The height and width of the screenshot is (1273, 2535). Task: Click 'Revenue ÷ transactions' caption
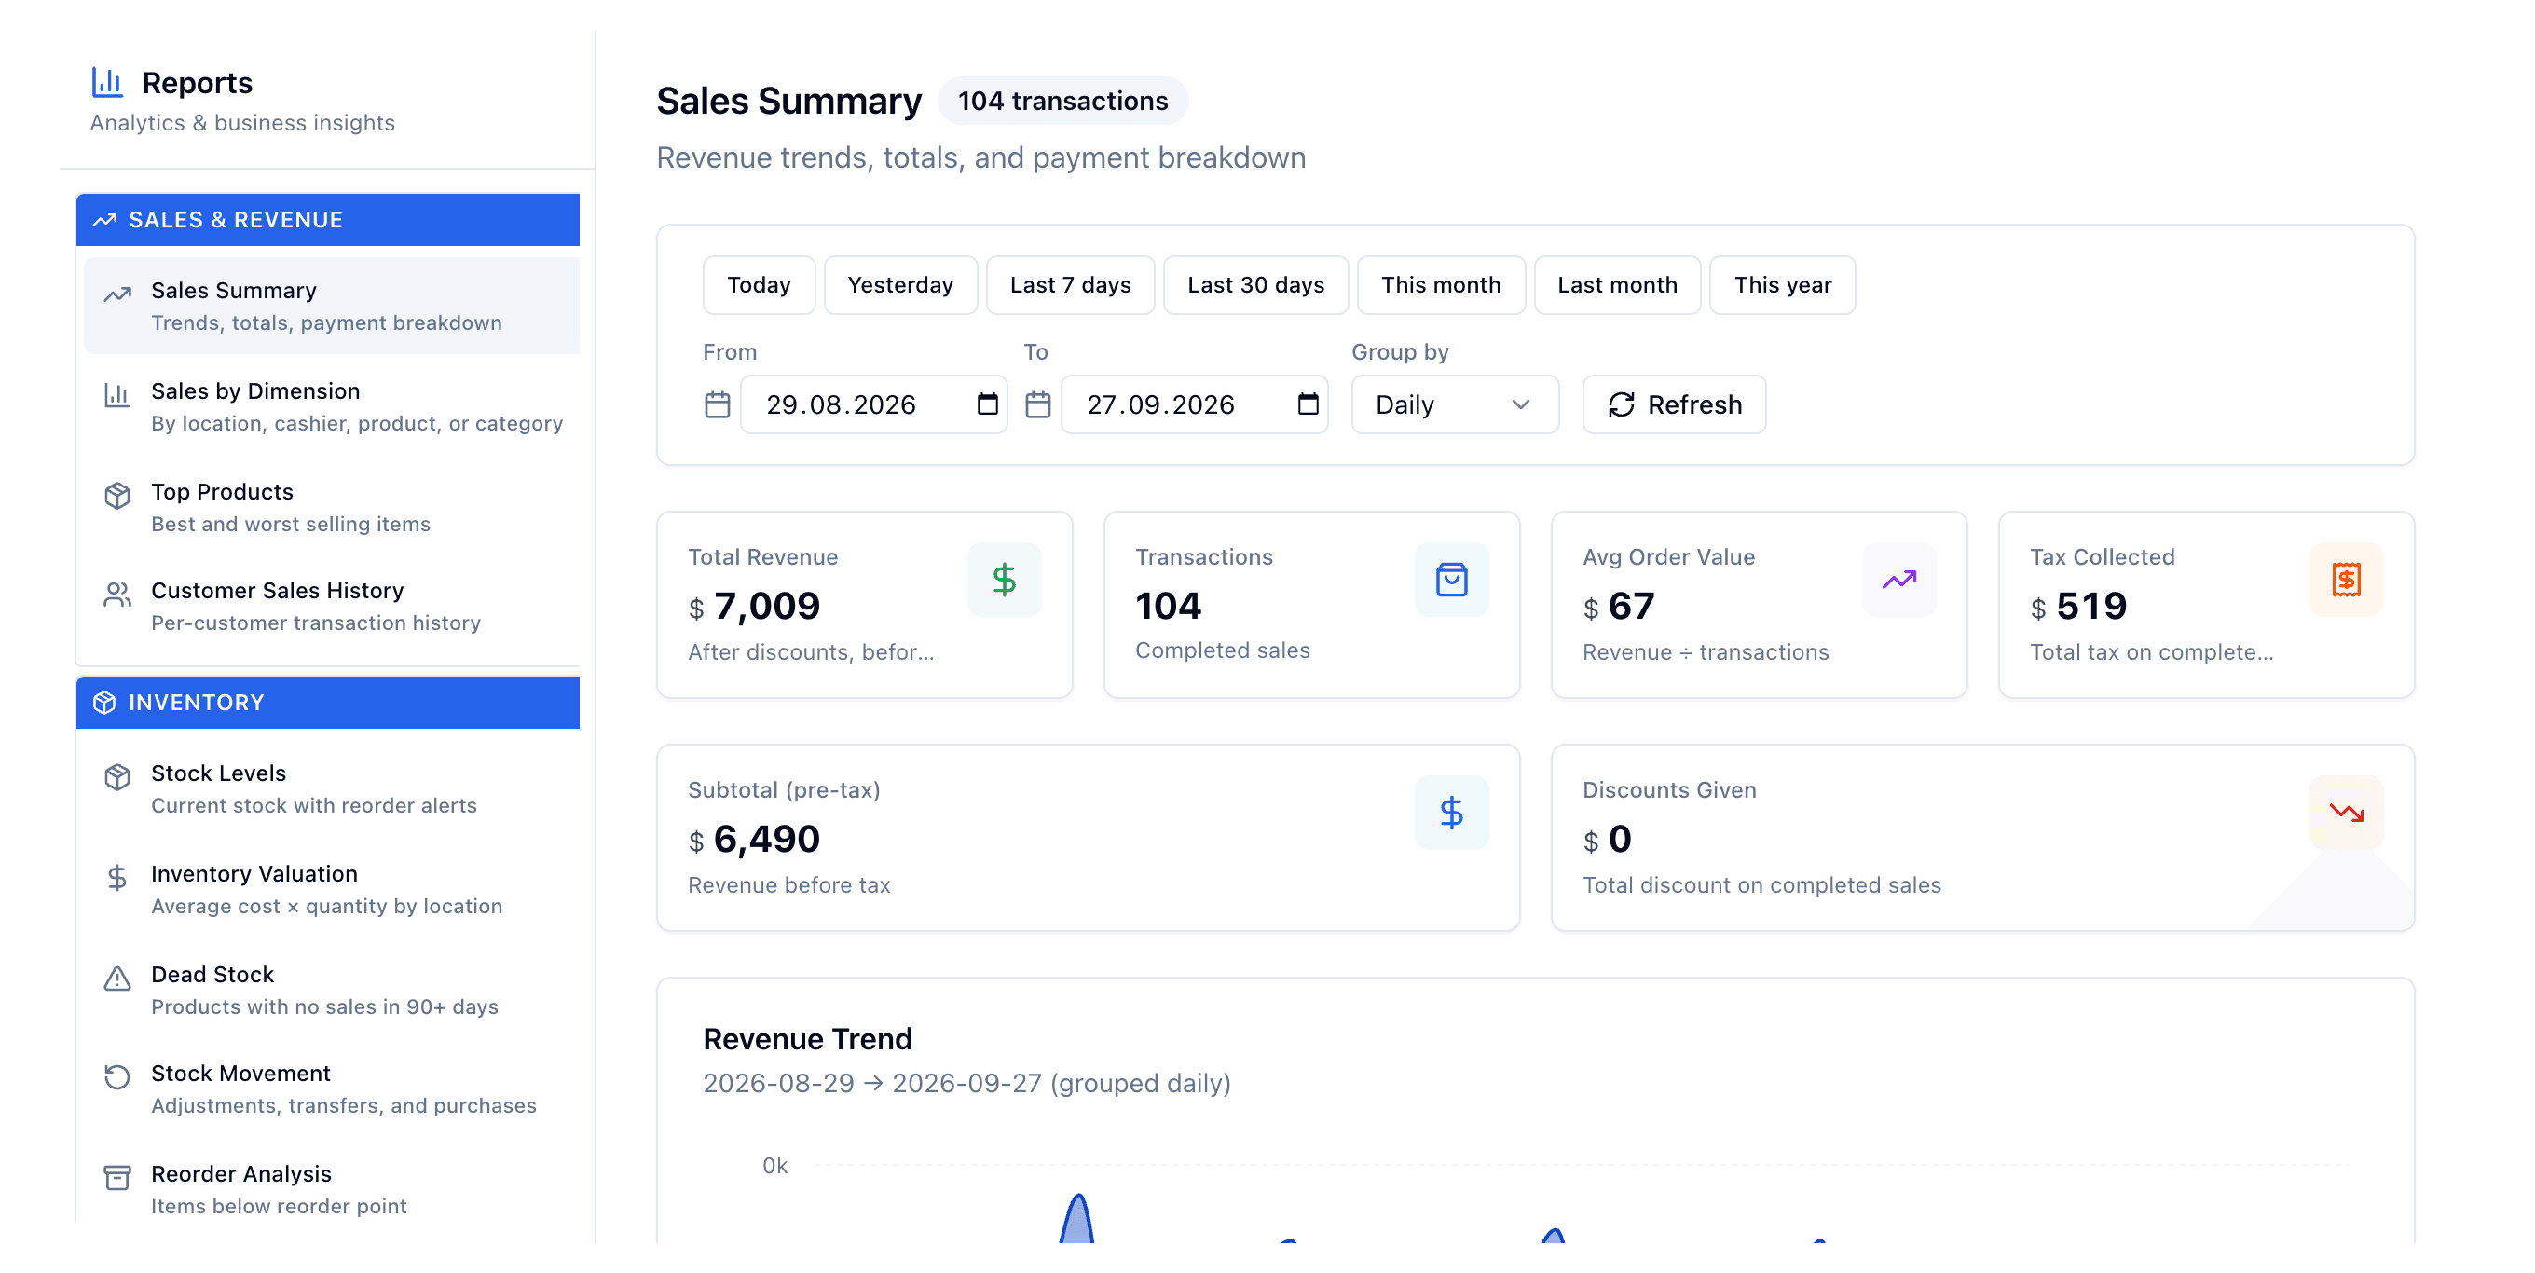(1706, 652)
